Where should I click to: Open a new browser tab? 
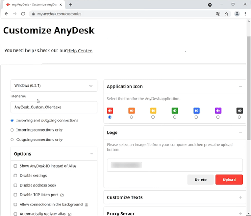(x=71, y=5)
